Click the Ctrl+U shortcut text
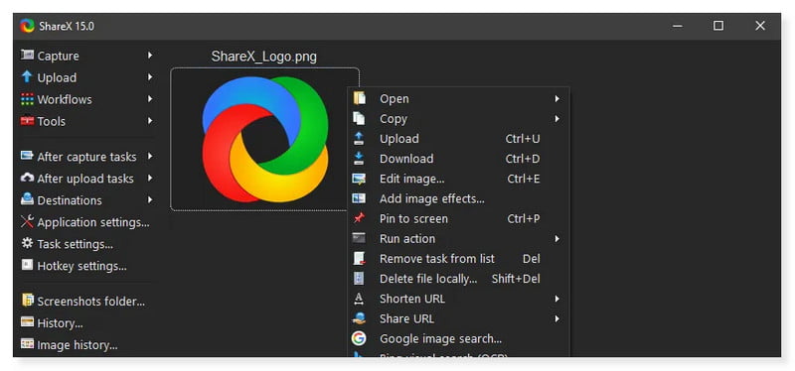This screenshot has height=371, width=795. tap(523, 139)
